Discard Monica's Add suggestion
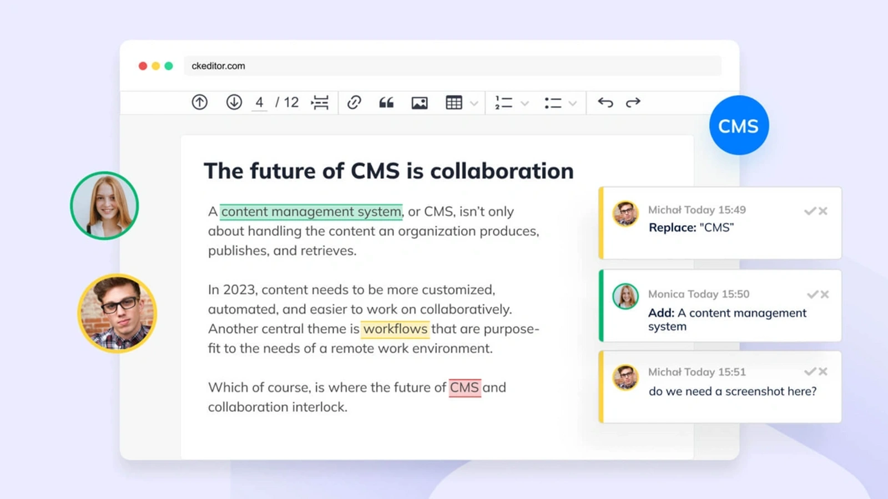 pos(825,294)
